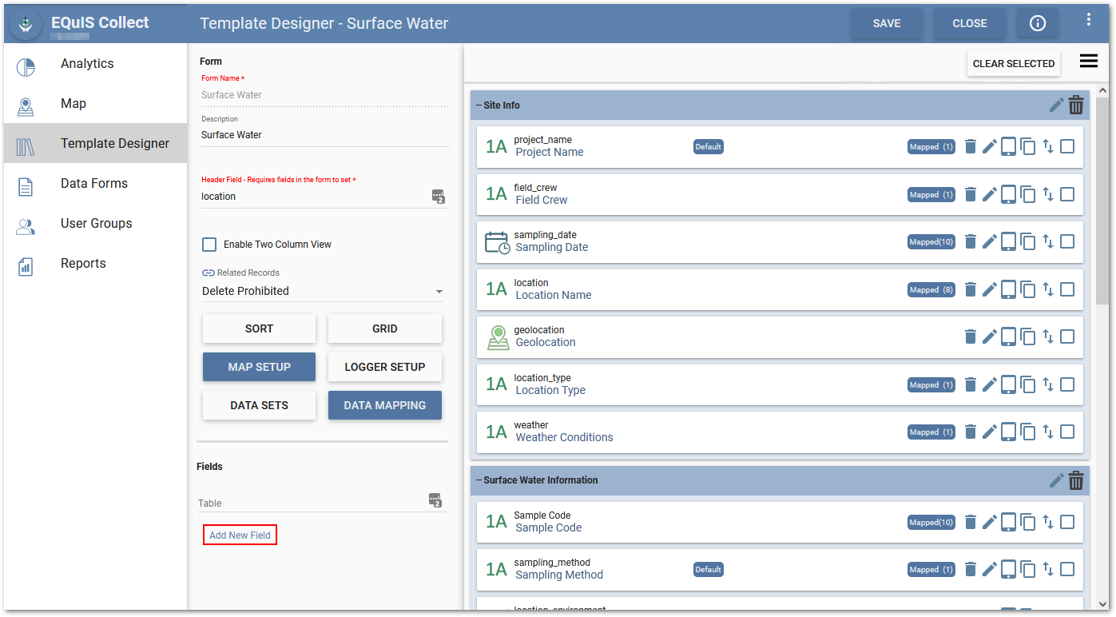Viewport: 1116px width, 617px height.
Task: Open the Header Field picker icon
Action: click(438, 197)
